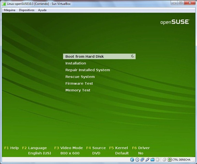This screenshot has width=197, height=164.
Task: Click the spinner on the Boot from Hard Disk row
Action: pyautogui.click(x=132, y=56)
